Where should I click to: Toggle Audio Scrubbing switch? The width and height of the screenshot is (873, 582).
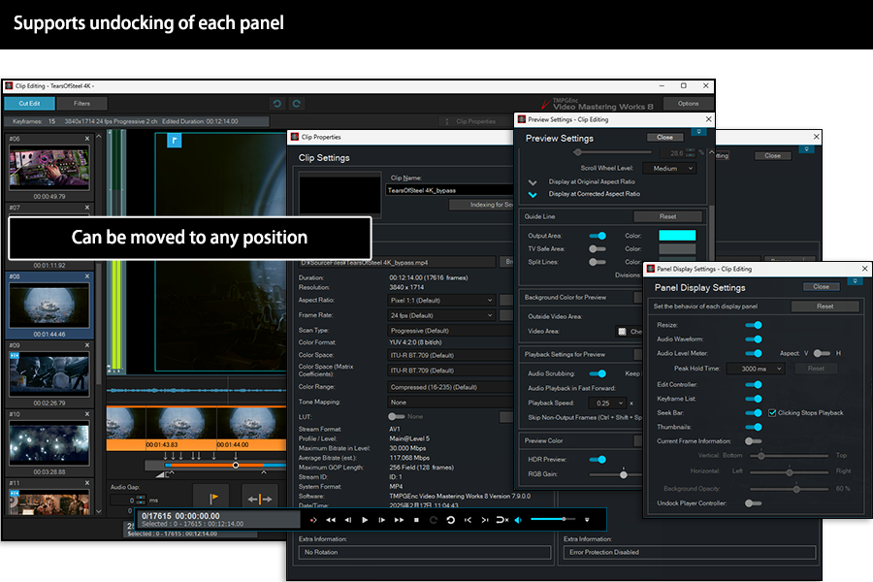pyautogui.click(x=598, y=373)
